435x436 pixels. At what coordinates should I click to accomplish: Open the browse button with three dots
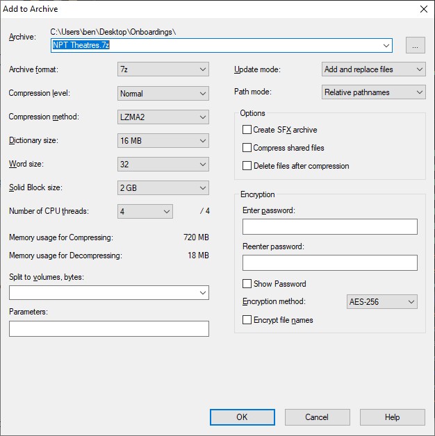click(415, 45)
